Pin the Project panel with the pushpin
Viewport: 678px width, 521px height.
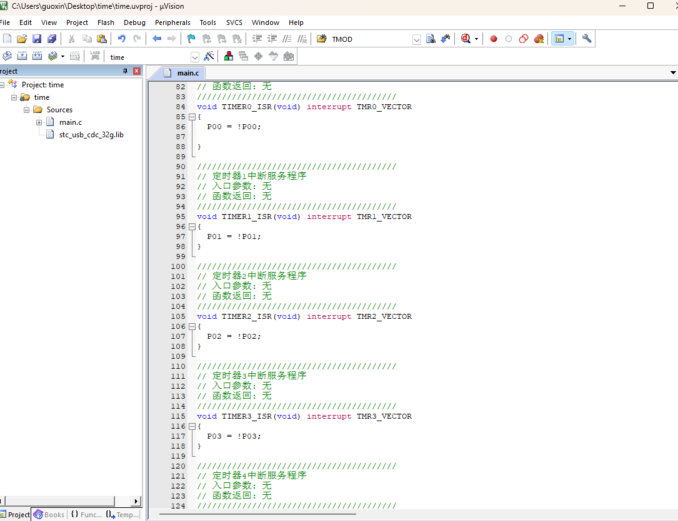point(125,71)
